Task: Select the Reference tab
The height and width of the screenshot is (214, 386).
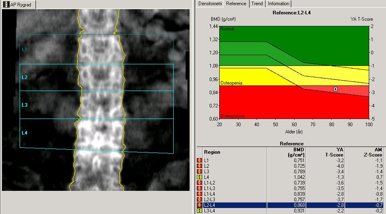Action: click(236, 4)
